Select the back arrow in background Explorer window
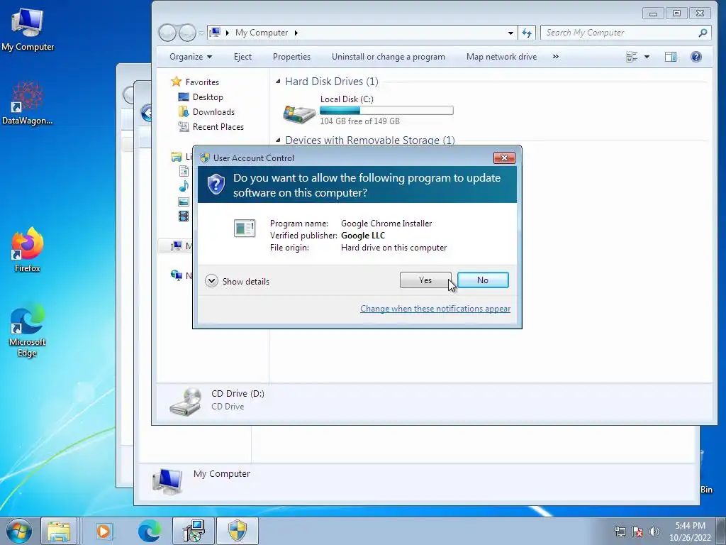This screenshot has height=545, width=726. 146,113
